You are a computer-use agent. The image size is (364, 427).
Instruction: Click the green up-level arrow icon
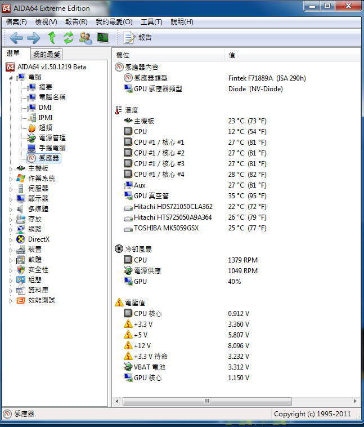[x=51, y=38]
